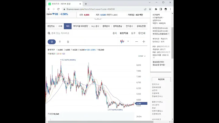Zoom in the chart with plus icon
The image size is (219, 123).
coord(144,41)
